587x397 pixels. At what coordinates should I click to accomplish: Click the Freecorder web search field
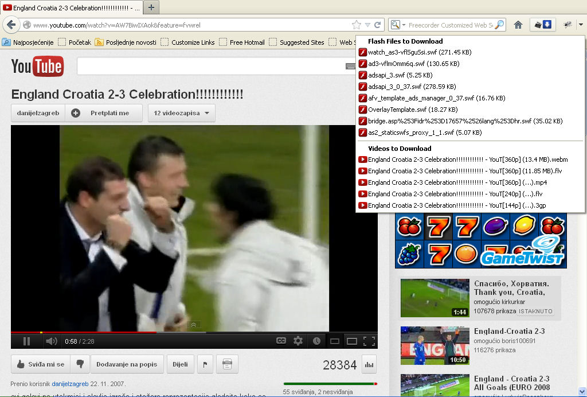click(x=451, y=25)
